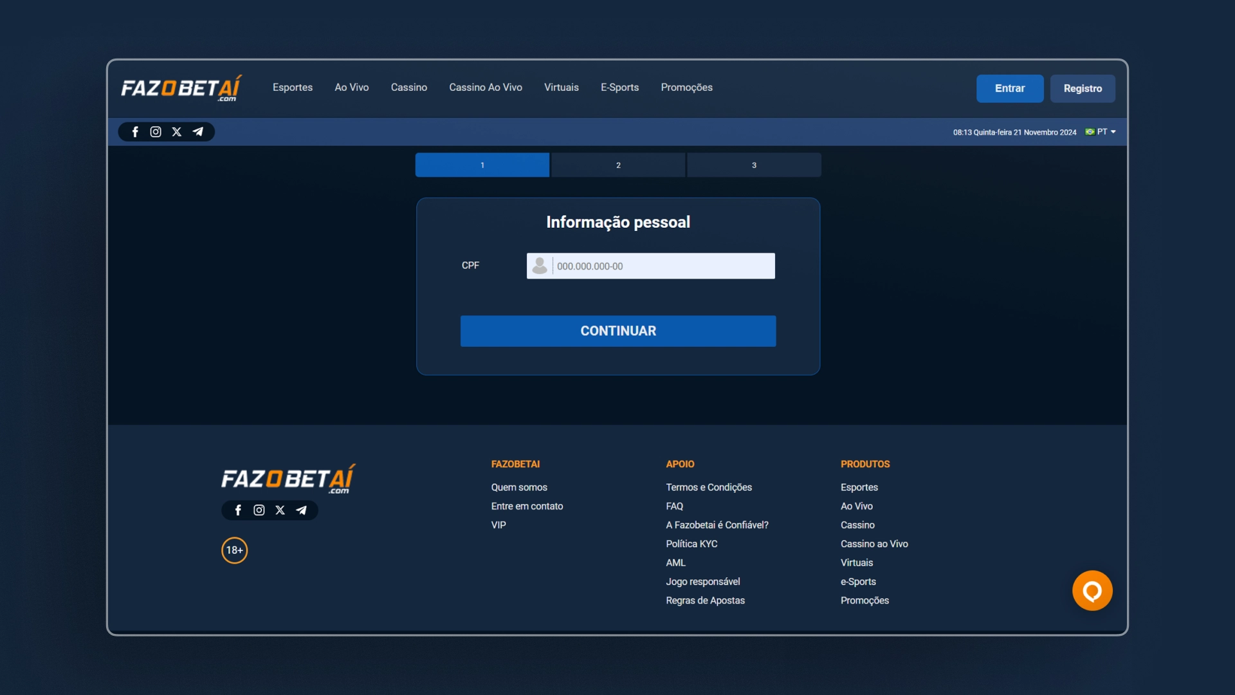Viewport: 1235px width, 695px height.
Task: Click the Entrar button
Action: pos(1010,89)
